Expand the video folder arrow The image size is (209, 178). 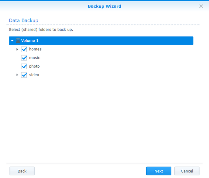[x=17, y=75]
